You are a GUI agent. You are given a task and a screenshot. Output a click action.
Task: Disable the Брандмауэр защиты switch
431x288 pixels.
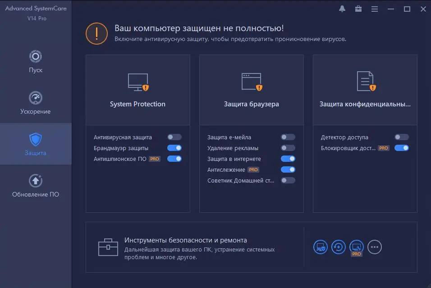tap(174, 148)
